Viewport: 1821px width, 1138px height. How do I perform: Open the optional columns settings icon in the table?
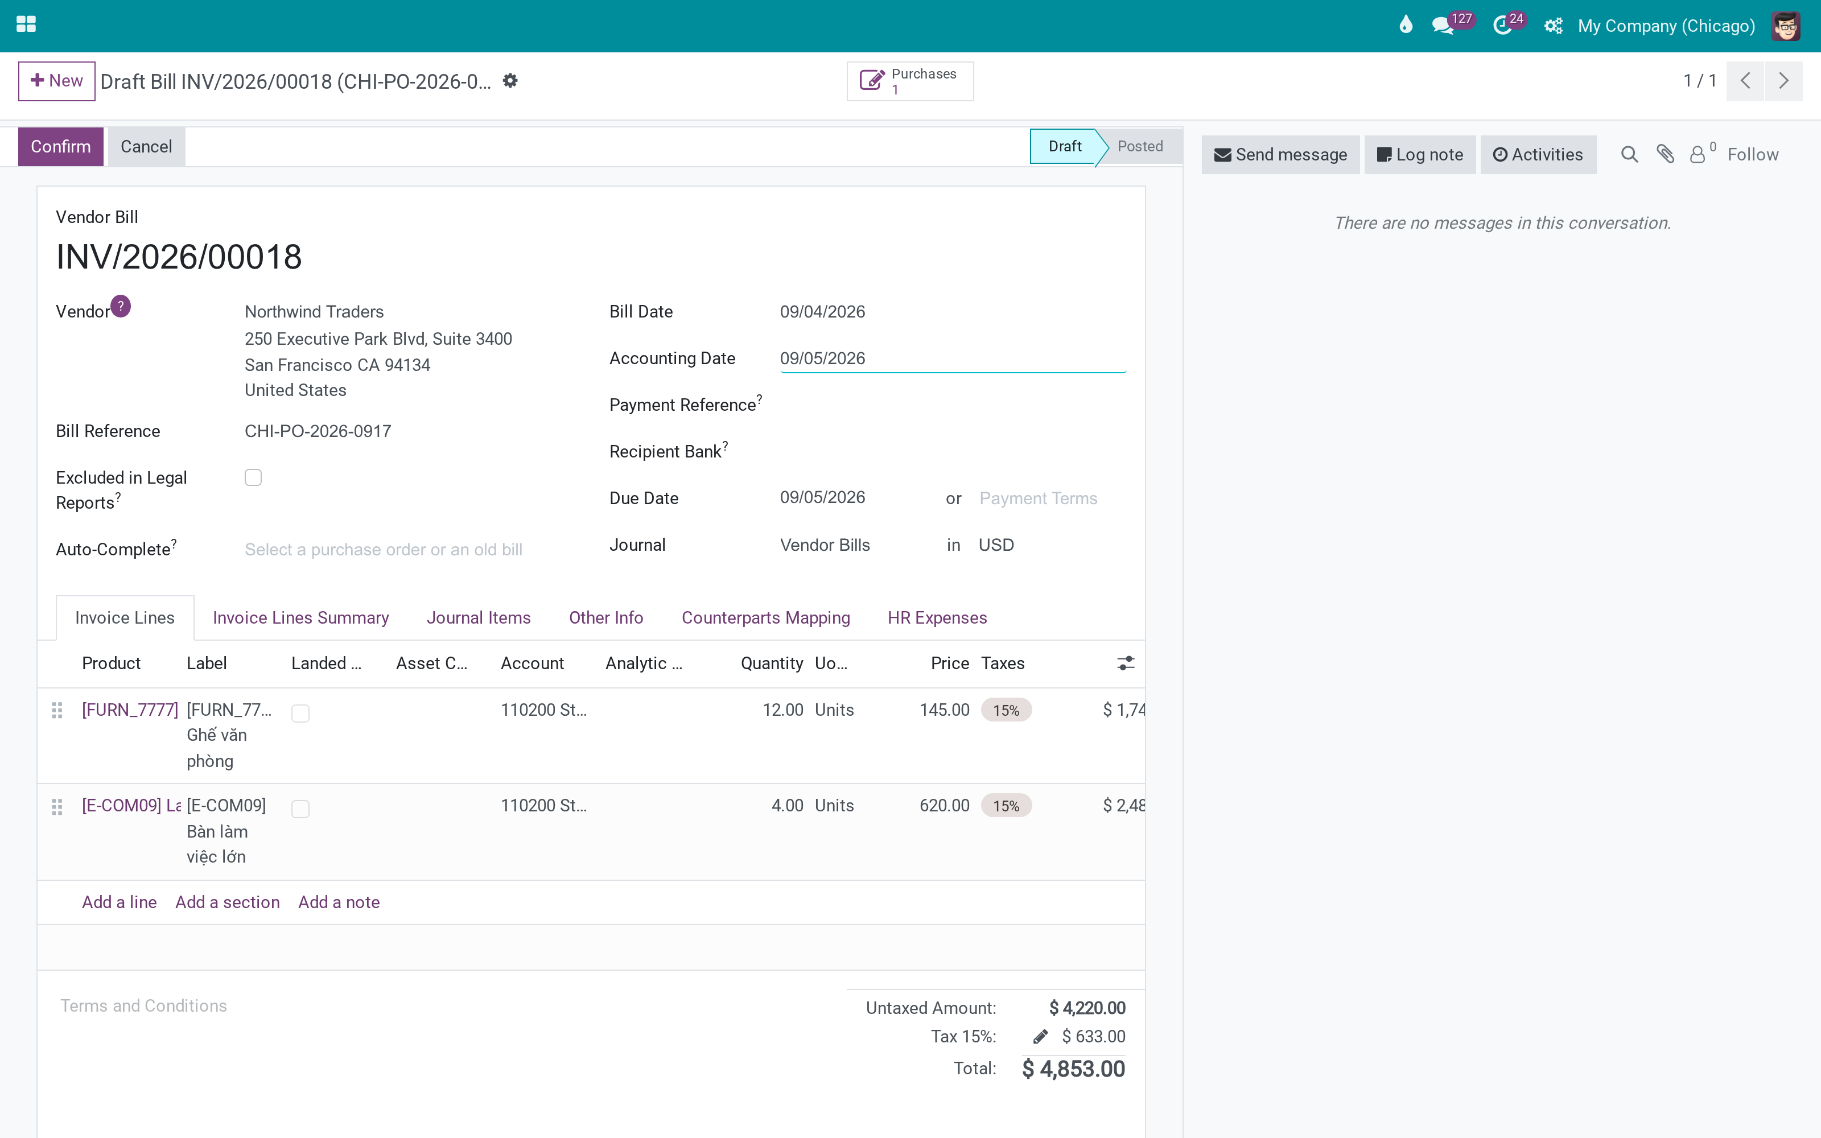pos(1126,663)
